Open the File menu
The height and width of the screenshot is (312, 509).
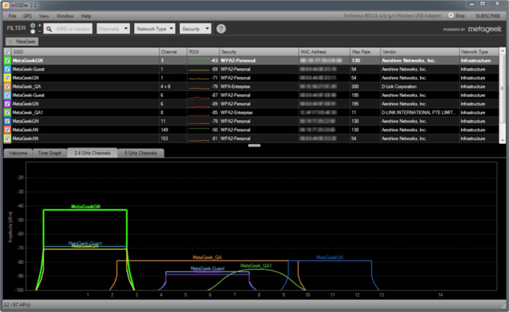pos(12,16)
